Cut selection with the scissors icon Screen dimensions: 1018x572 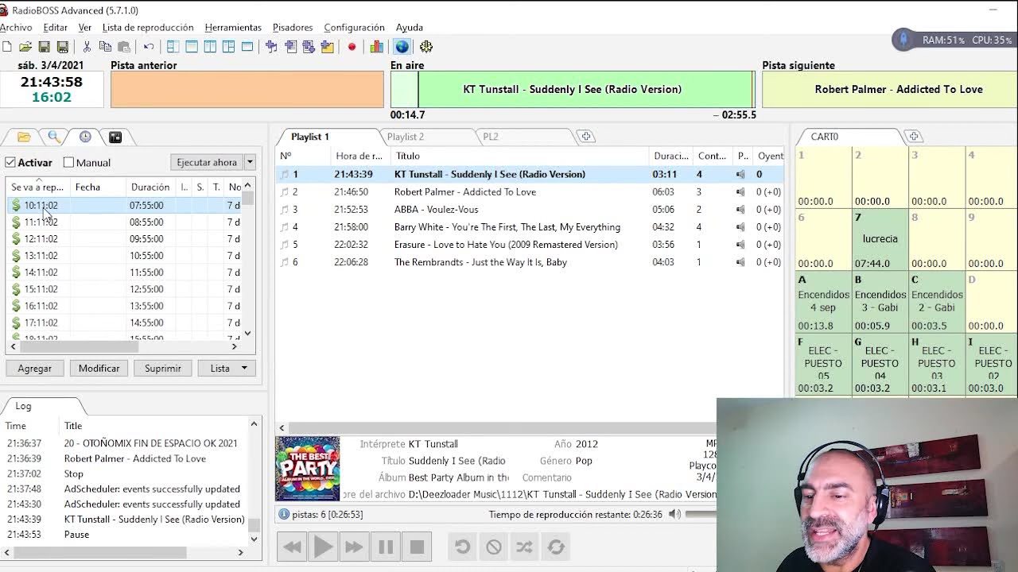[x=87, y=47]
